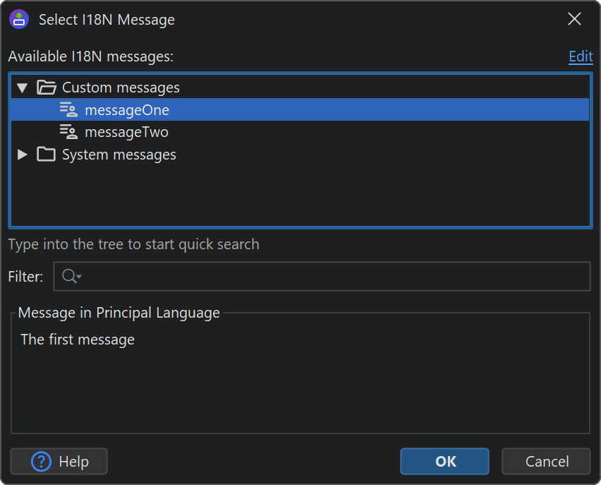
Task: Select the System messages folder label
Action: tap(119, 155)
